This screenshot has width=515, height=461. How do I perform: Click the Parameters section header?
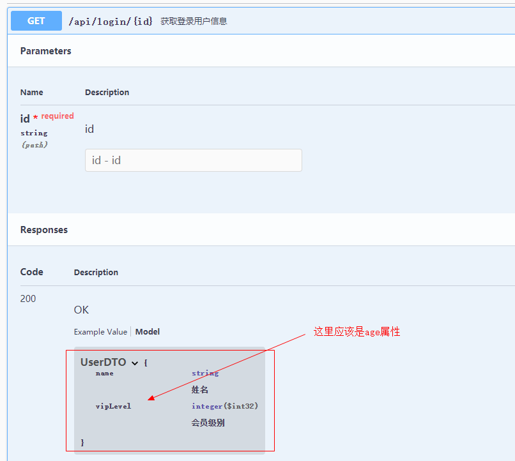pyautogui.click(x=46, y=51)
